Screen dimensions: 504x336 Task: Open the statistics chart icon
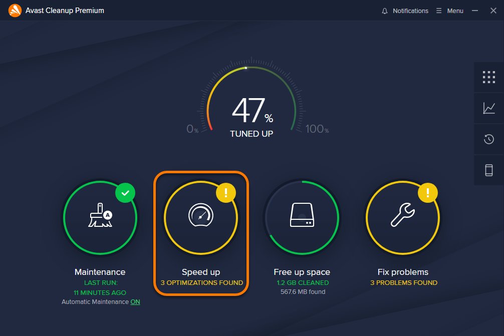pyautogui.click(x=489, y=108)
